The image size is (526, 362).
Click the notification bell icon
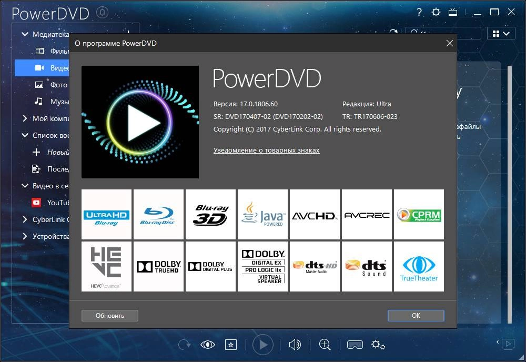point(103,13)
